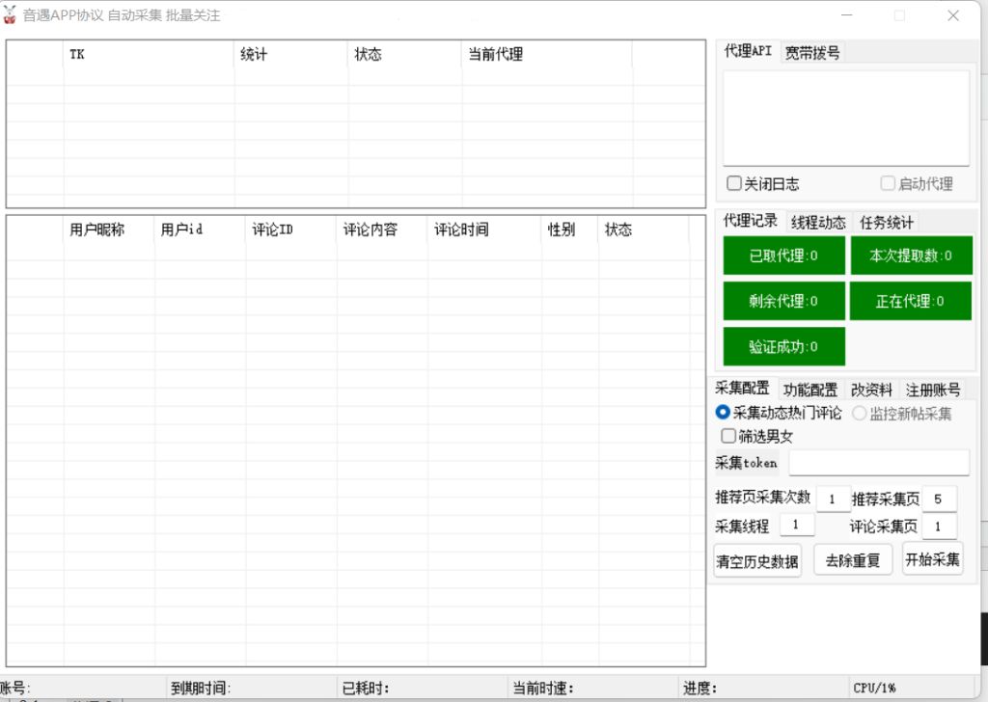This screenshot has width=988, height=702.
Task: Open the 任务统计 tab
Action: click(x=887, y=222)
